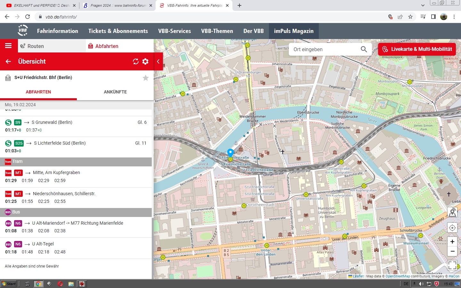Click blocked location icon in address bar
This screenshot has width=461, height=288.
pos(390,17)
